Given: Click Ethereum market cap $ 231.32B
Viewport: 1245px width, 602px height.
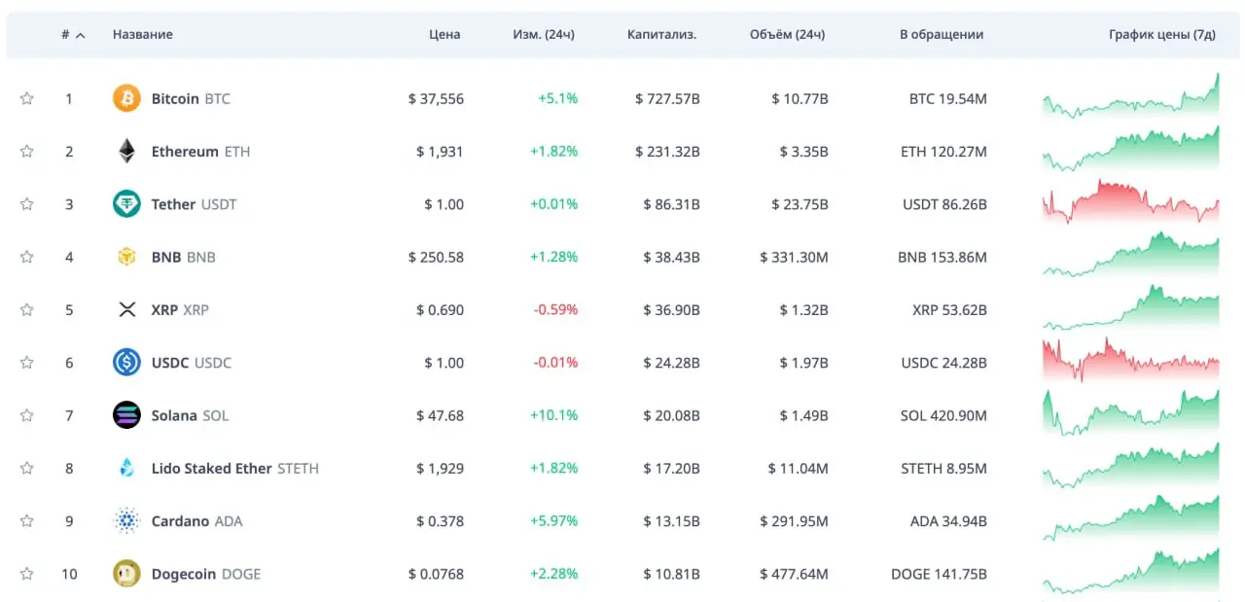Looking at the screenshot, I should (667, 151).
